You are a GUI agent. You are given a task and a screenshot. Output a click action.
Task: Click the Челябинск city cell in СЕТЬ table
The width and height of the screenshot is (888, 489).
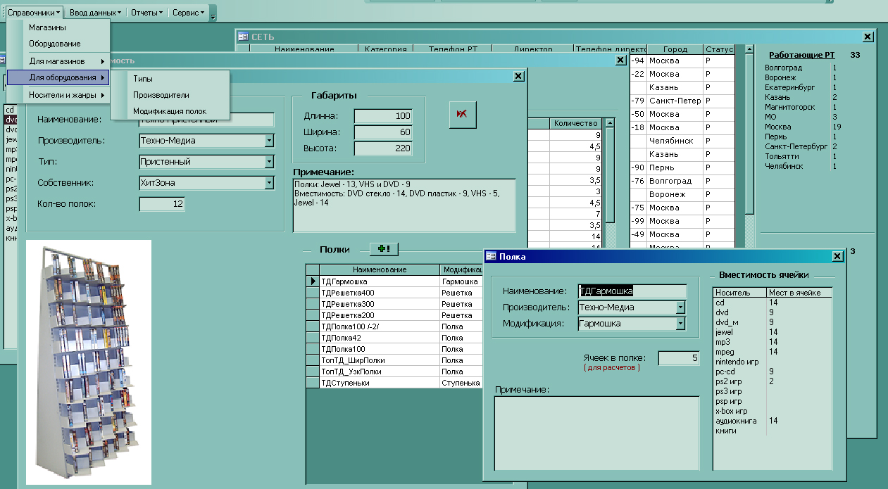pyautogui.click(x=675, y=141)
